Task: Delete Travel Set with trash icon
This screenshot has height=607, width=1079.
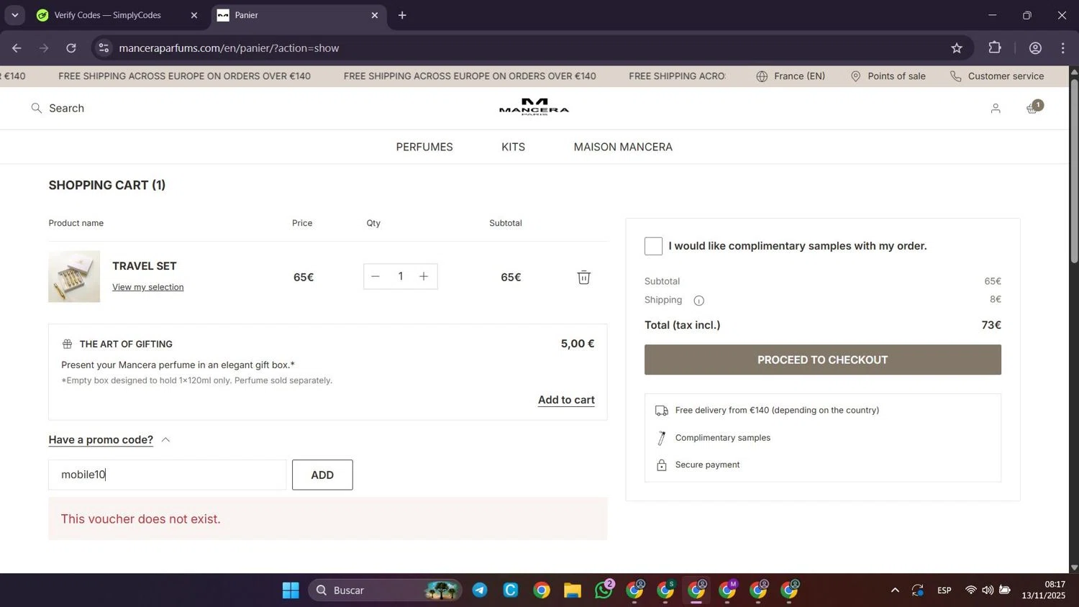Action: 583,277
